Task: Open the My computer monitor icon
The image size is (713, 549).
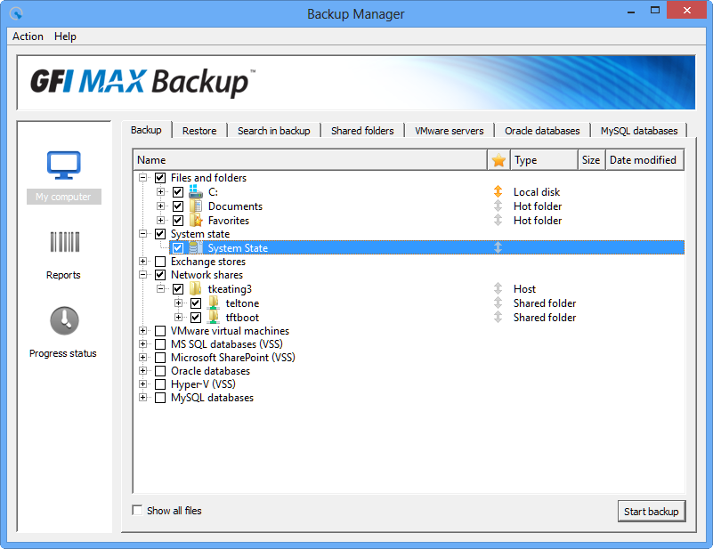Action: (x=63, y=166)
